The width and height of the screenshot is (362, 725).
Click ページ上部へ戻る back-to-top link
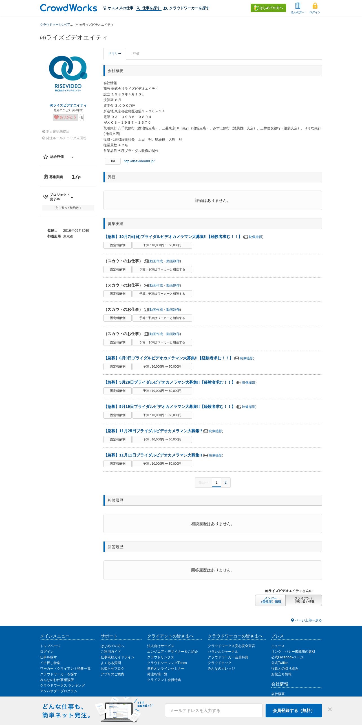point(306,620)
